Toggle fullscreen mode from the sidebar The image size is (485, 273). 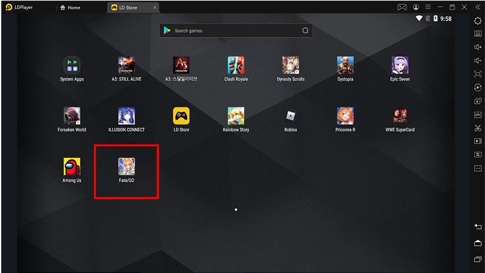[x=478, y=74]
